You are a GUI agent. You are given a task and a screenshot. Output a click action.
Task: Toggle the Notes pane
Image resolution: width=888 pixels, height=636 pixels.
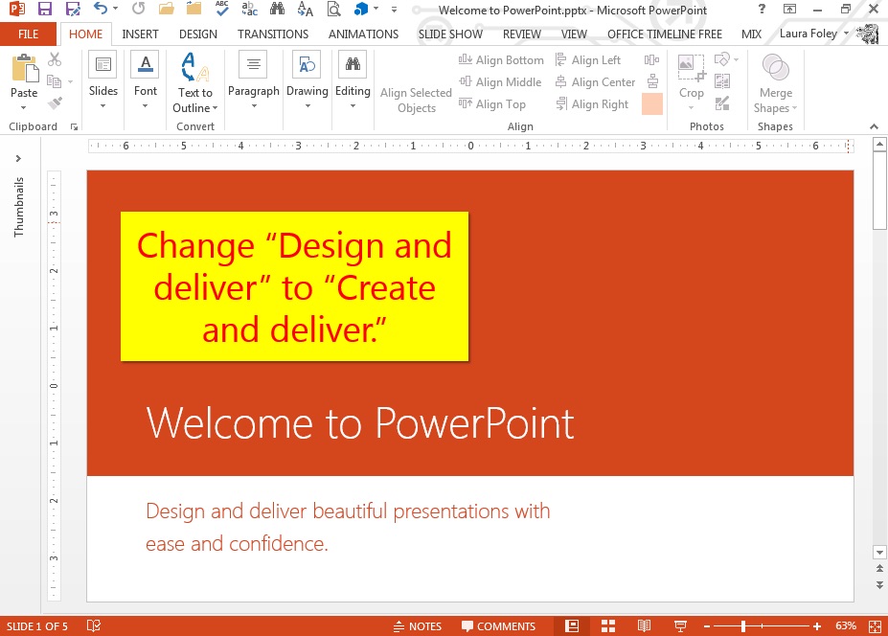(418, 626)
